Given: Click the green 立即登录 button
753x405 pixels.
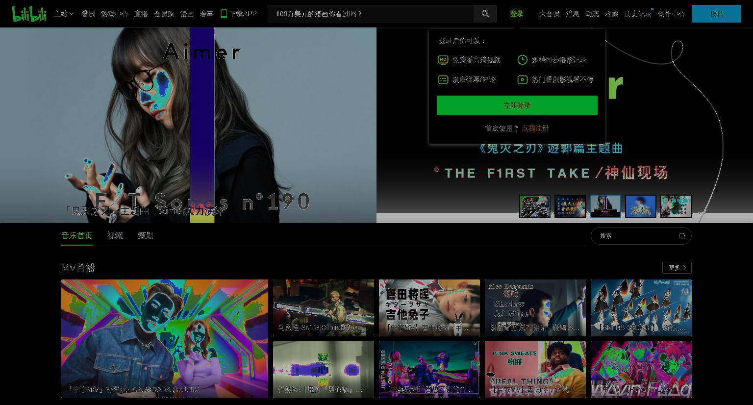Looking at the screenshot, I should click(x=517, y=105).
